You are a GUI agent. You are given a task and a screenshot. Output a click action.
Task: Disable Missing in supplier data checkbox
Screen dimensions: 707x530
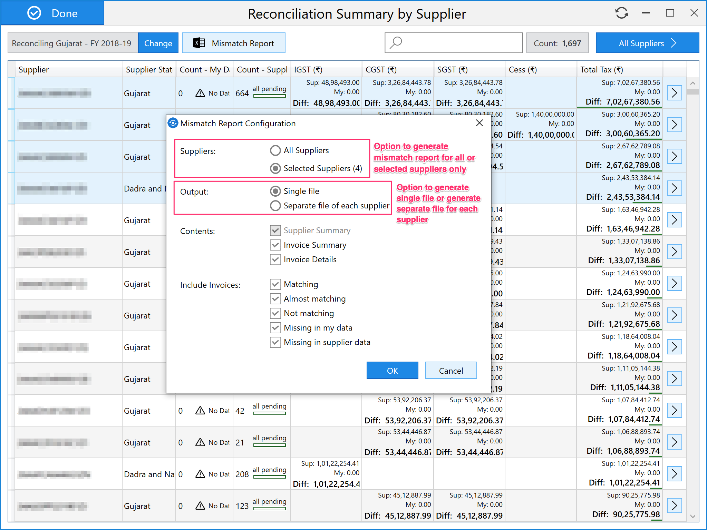(x=275, y=342)
